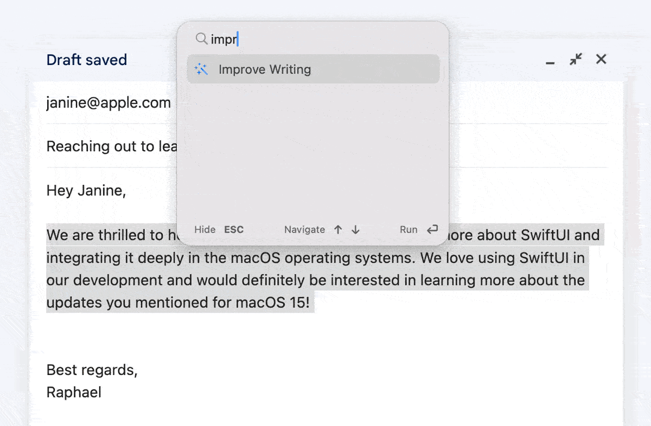Click the Run return-key icon
The height and width of the screenshot is (426, 651).
pos(432,229)
